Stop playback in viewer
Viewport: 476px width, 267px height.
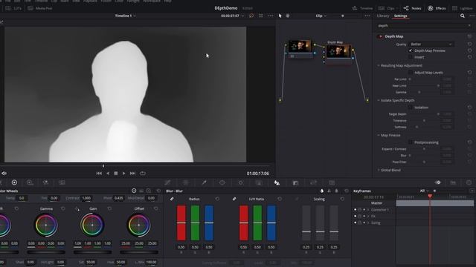116,174
